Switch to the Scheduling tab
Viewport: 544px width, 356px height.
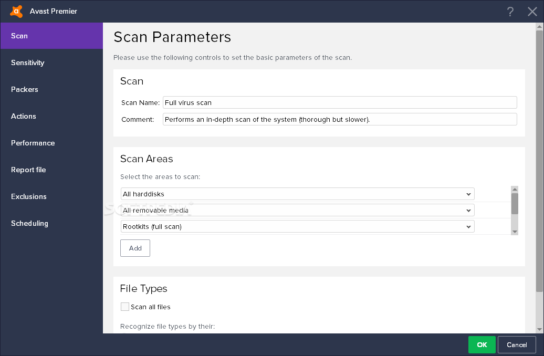click(x=51, y=223)
